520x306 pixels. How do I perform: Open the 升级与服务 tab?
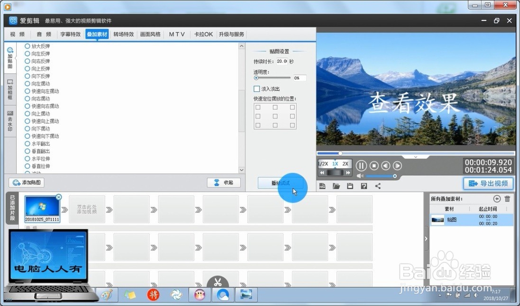[231, 34]
